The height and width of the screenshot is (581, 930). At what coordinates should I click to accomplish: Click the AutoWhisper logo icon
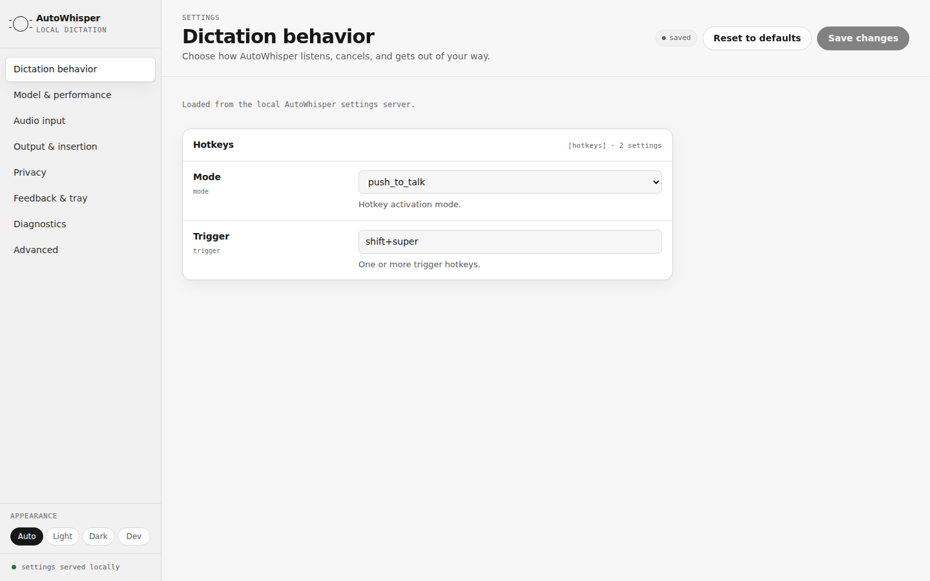tap(21, 24)
